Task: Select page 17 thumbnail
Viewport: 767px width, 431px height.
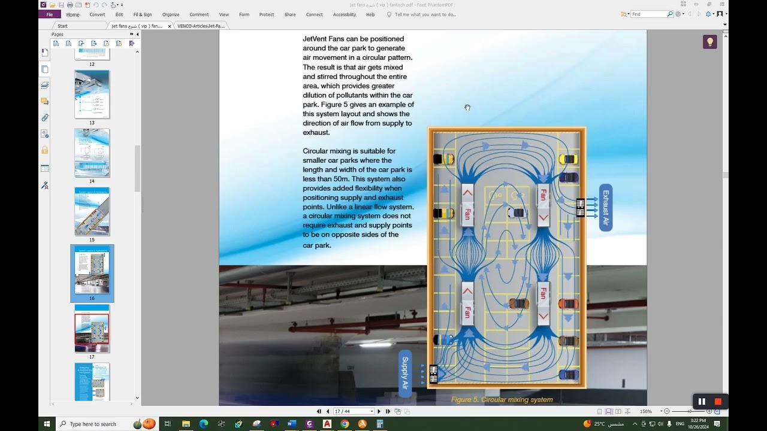Action: click(x=92, y=329)
